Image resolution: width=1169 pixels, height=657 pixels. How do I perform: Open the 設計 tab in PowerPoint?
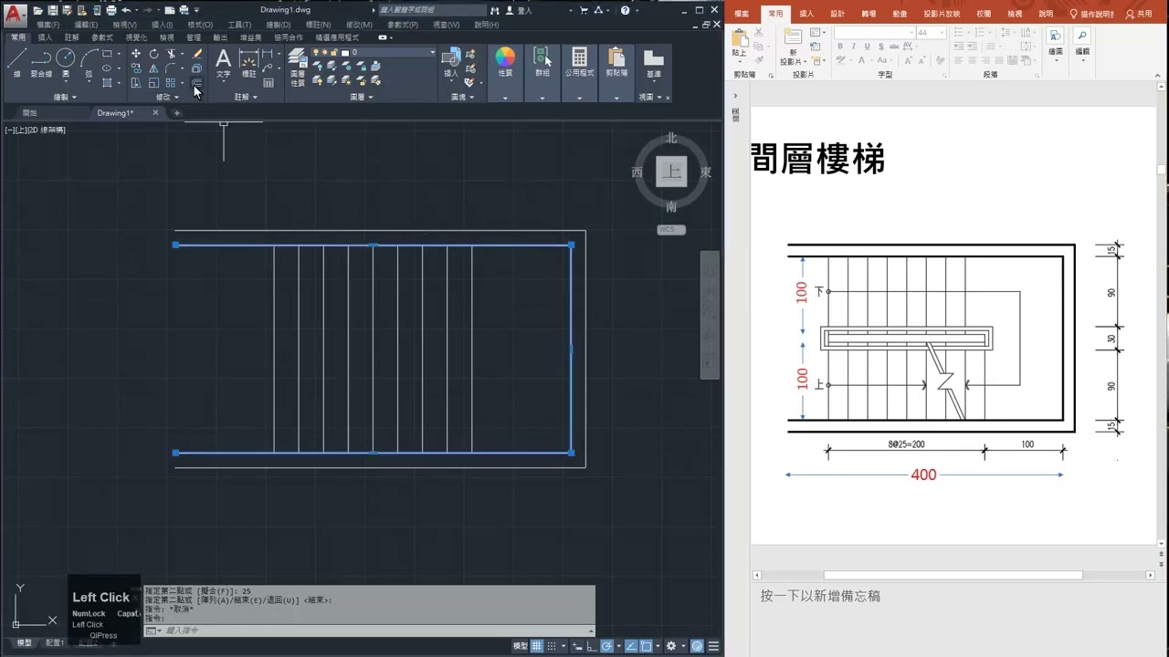[x=837, y=15]
